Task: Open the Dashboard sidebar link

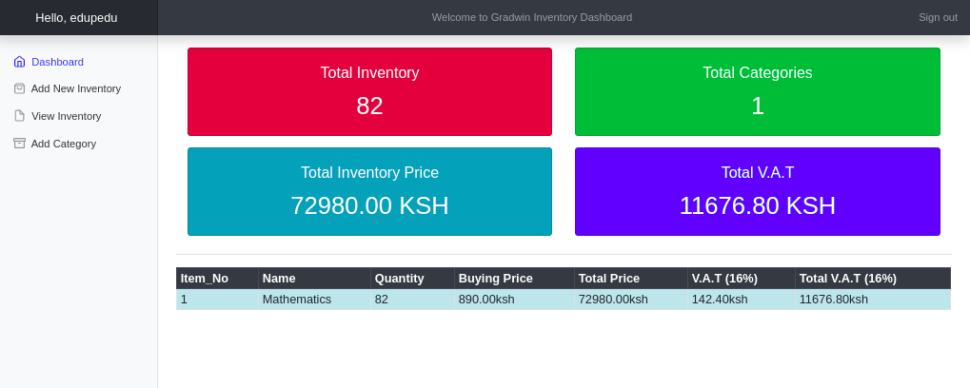Action: coord(57,62)
